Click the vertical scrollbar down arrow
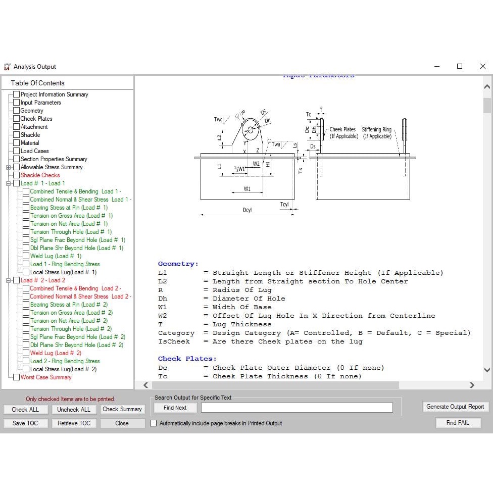 point(487,370)
